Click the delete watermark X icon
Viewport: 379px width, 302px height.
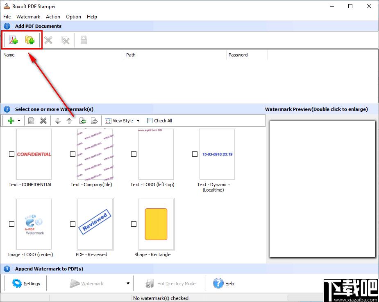(43, 121)
